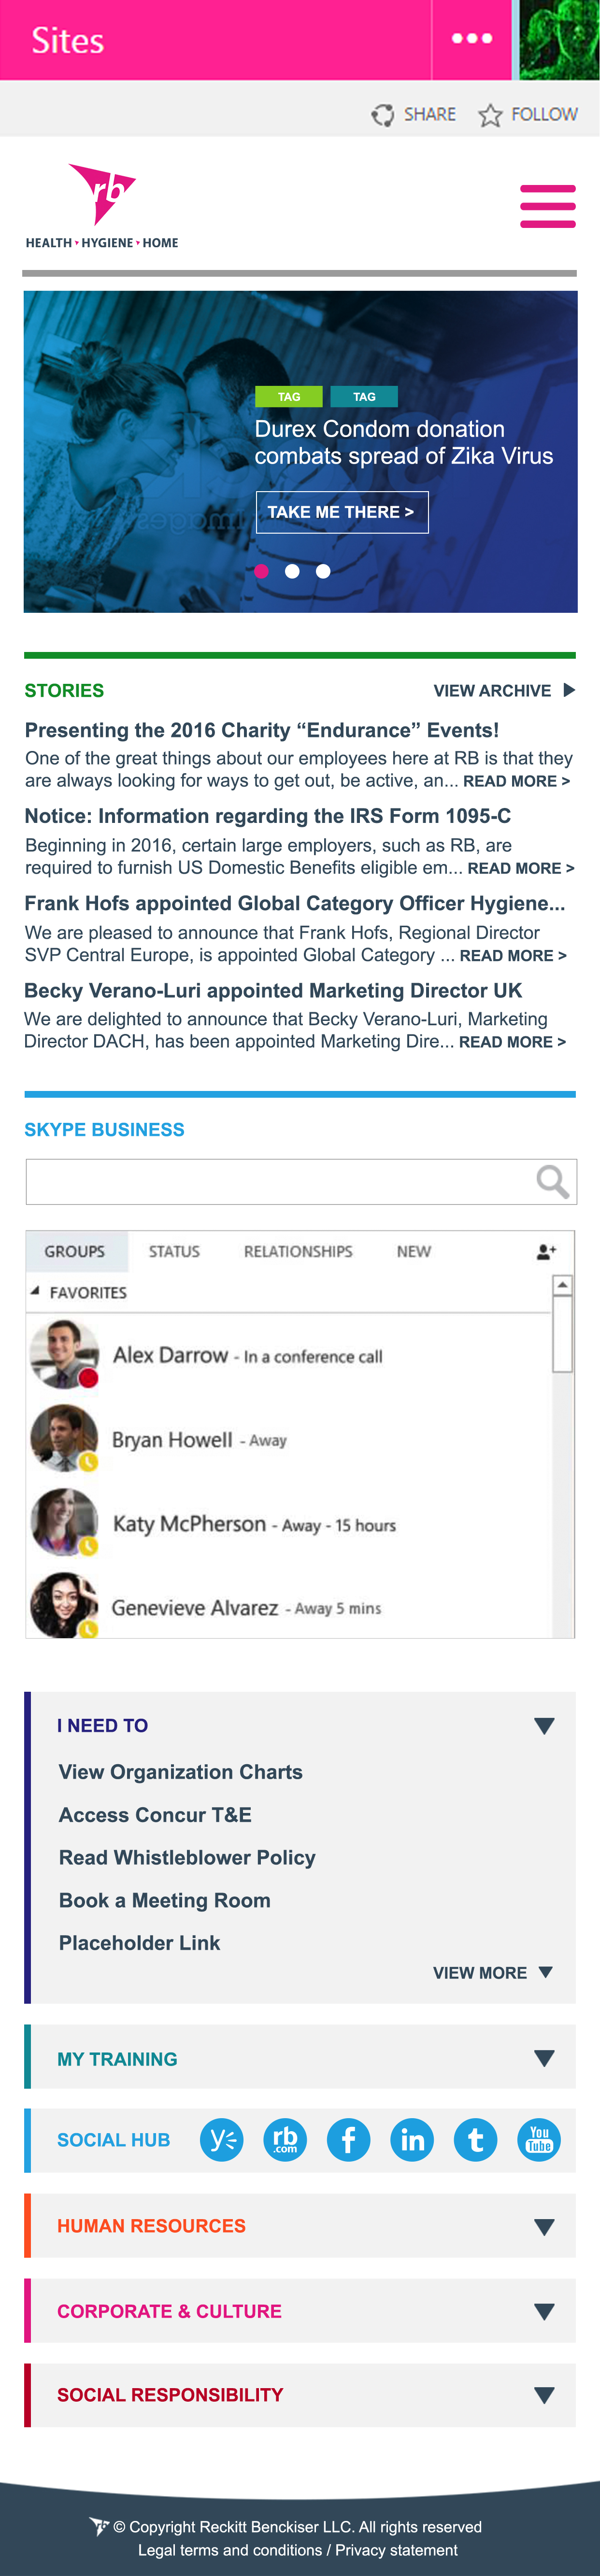
Task: Open Legal terms and conditions link
Action: (x=230, y=2550)
